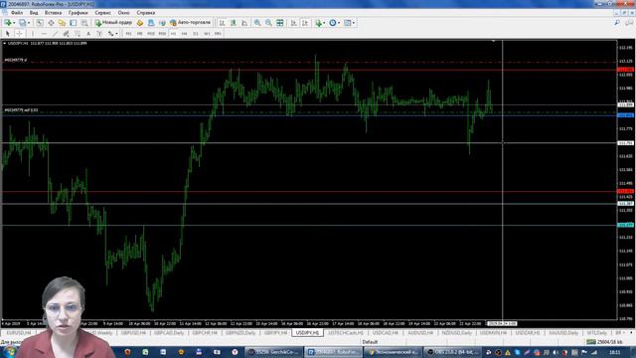The image size is (636, 358).
Task: Select the Fibonacci retracement tool
Action: [x=78, y=33]
